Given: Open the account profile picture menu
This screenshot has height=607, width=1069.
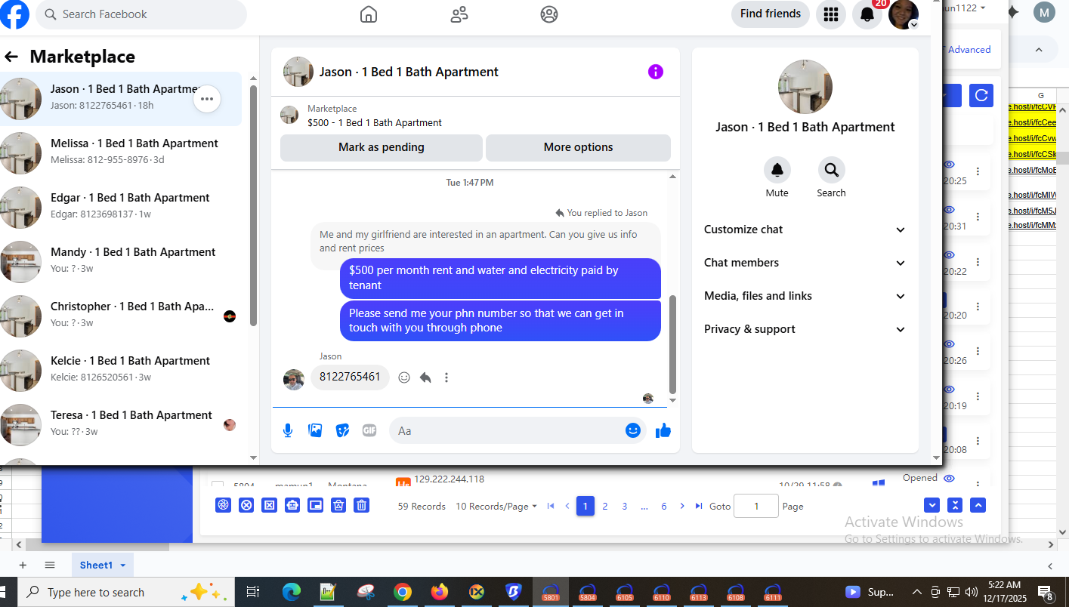Looking at the screenshot, I should 904,14.
